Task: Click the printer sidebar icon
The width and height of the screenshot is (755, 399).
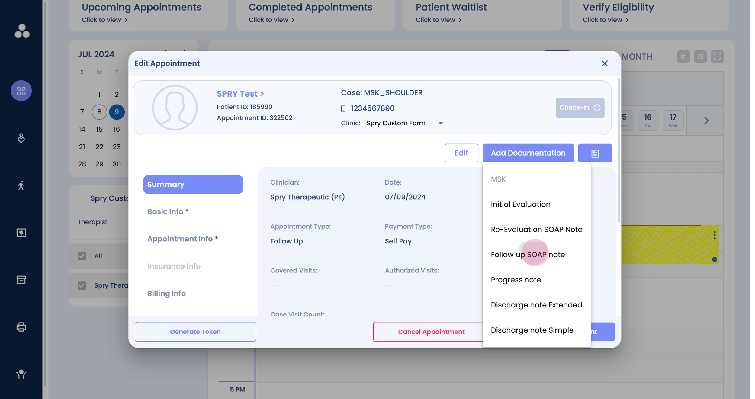Action: 21,327
